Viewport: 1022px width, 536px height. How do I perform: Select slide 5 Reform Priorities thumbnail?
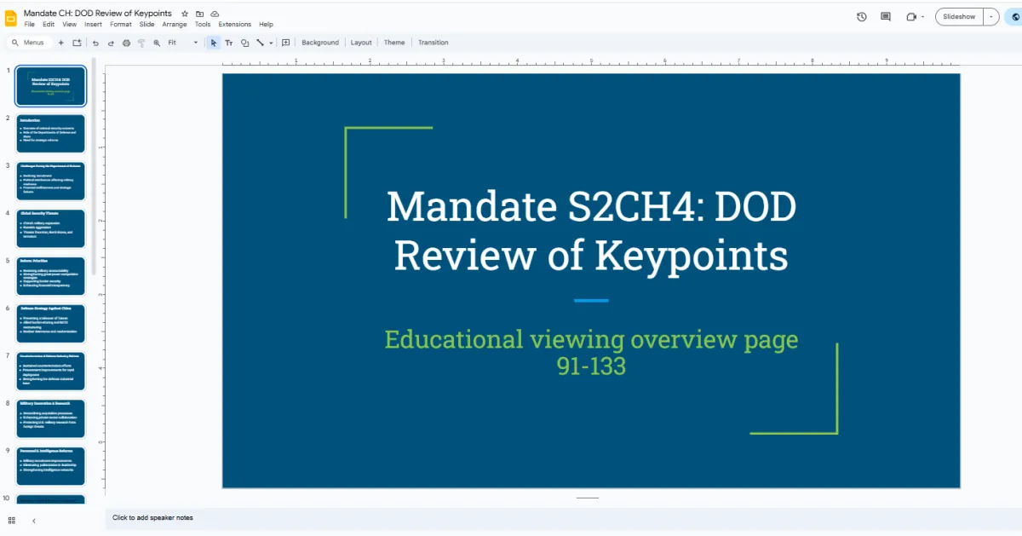click(x=50, y=276)
